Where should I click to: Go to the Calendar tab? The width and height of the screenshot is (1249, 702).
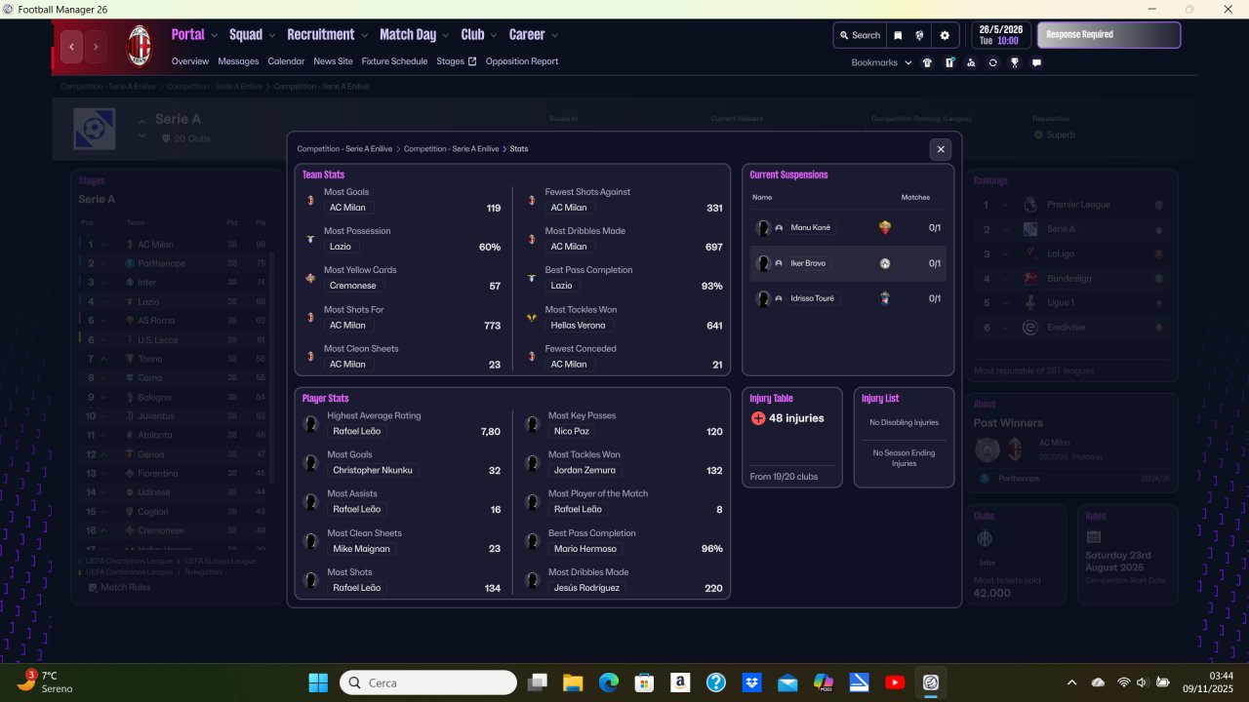pyautogui.click(x=286, y=61)
